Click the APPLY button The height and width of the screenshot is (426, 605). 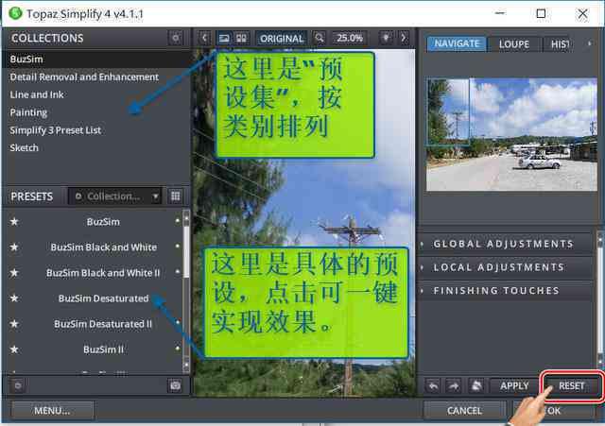[x=514, y=386]
